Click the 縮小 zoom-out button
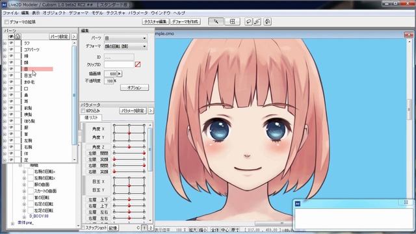 [203, 229]
